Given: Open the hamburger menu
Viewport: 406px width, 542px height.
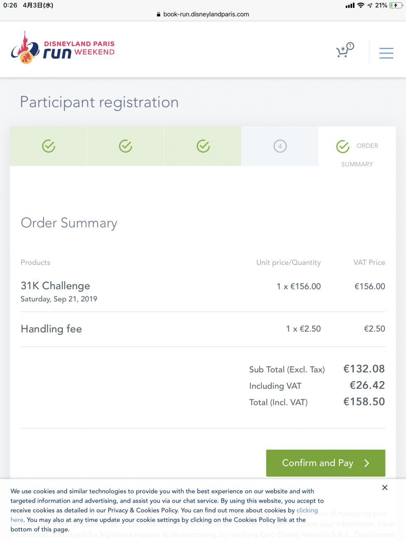Looking at the screenshot, I should (386, 53).
